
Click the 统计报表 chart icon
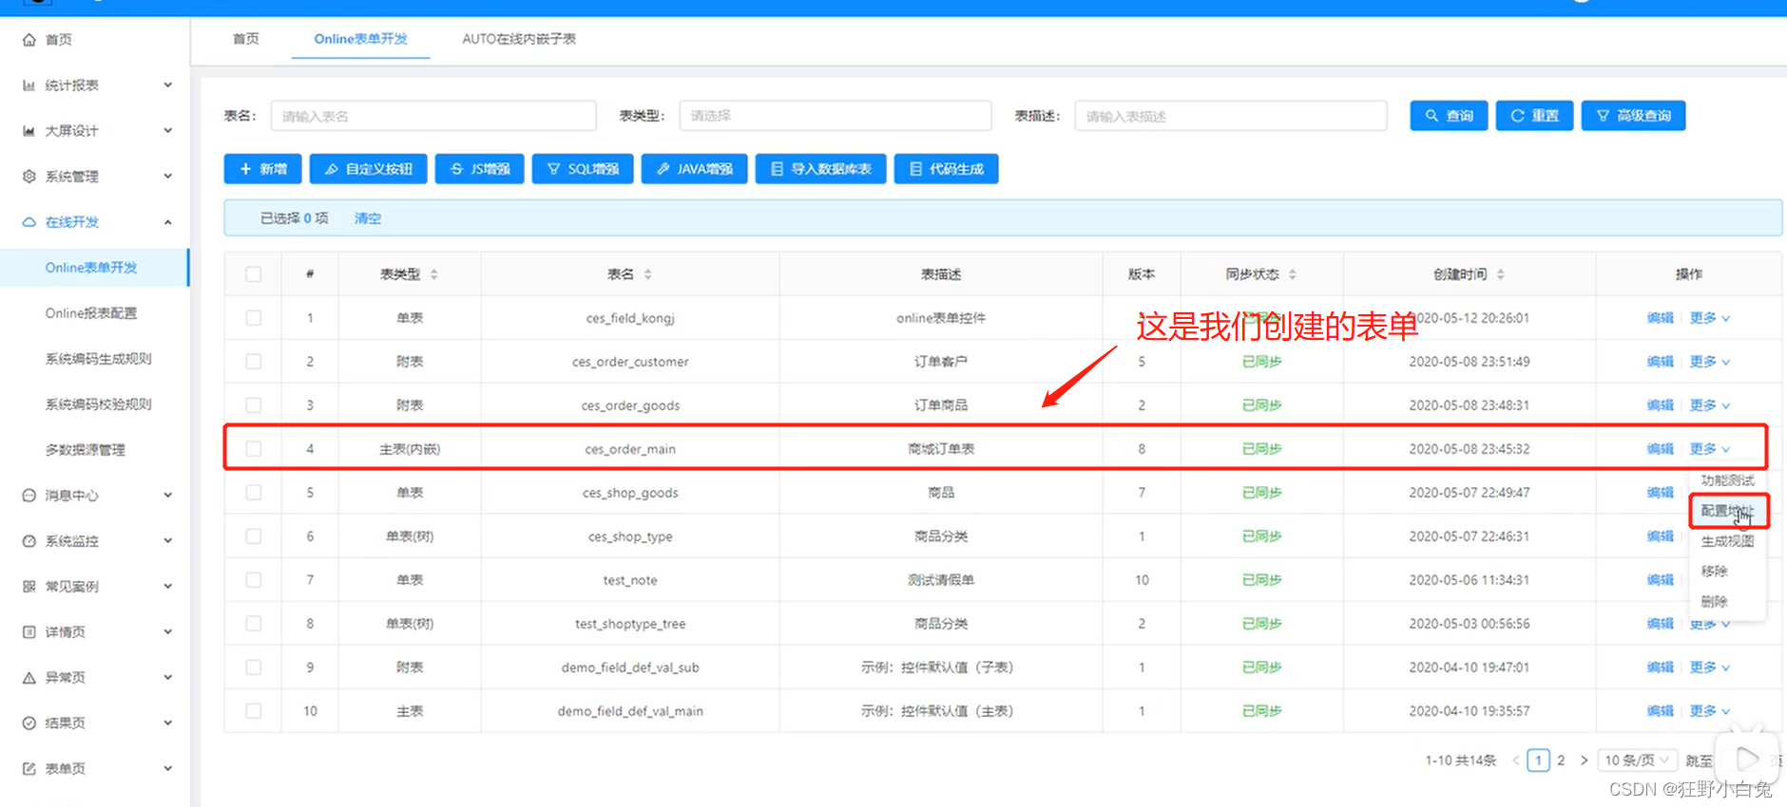[29, 85]
